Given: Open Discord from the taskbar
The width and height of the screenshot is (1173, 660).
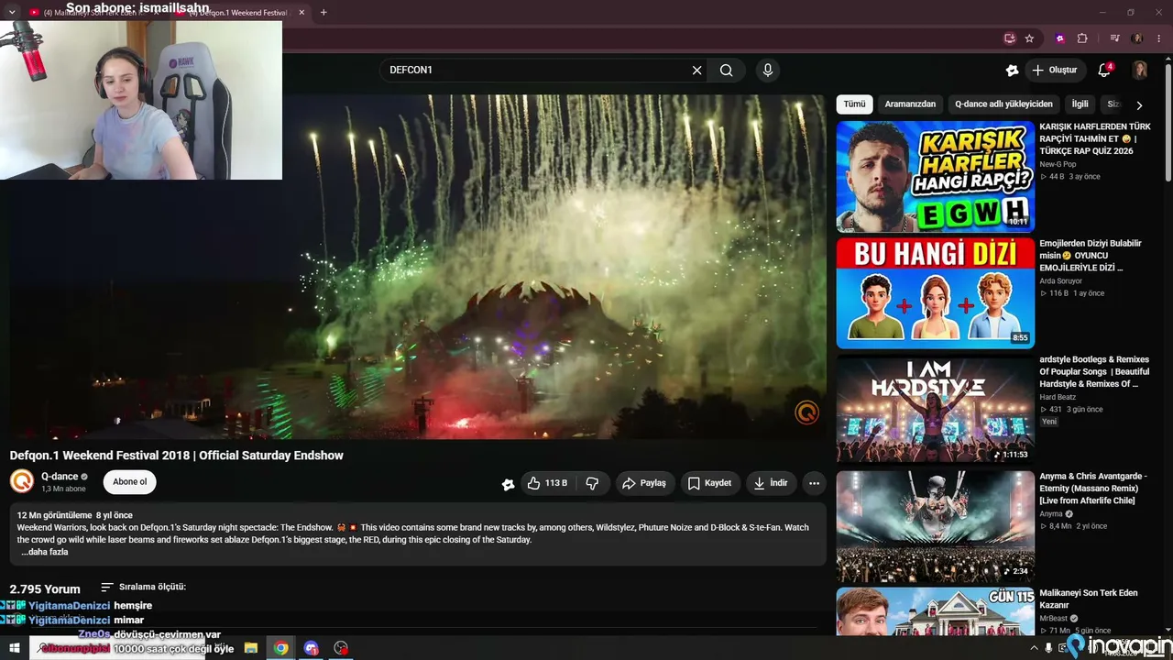Looking at the screenshot, I should [311, 648].
